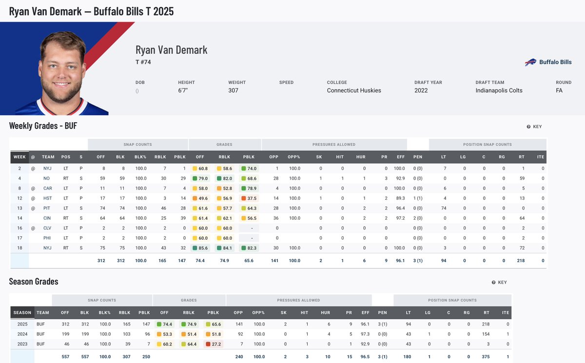The width and height of the screenshot is (585, 363).
Task: Click the Buffalo Bills team name link
Action: [x=555, y=62]
